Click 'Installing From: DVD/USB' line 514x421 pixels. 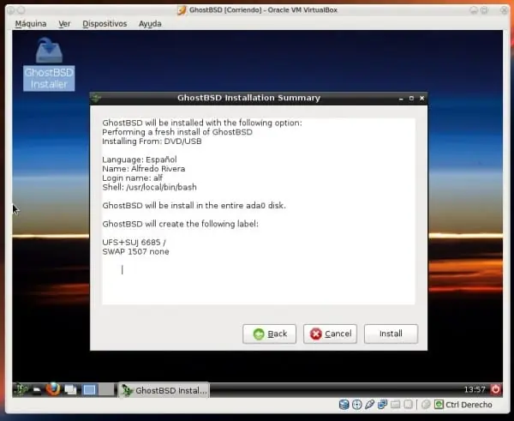pyautogui.click(x=152, y=141)
